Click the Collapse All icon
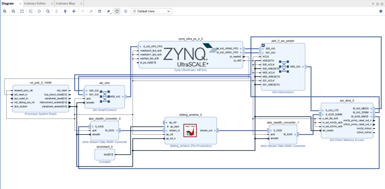Viewport: 385px width, 189px height. [x=57, y=11]
